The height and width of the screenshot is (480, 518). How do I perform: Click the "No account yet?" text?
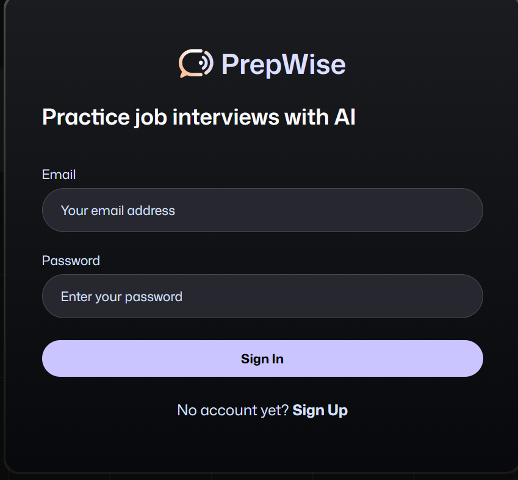coord(232,410)
